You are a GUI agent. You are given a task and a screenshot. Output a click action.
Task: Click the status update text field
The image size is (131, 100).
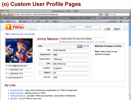coord(83,39)
